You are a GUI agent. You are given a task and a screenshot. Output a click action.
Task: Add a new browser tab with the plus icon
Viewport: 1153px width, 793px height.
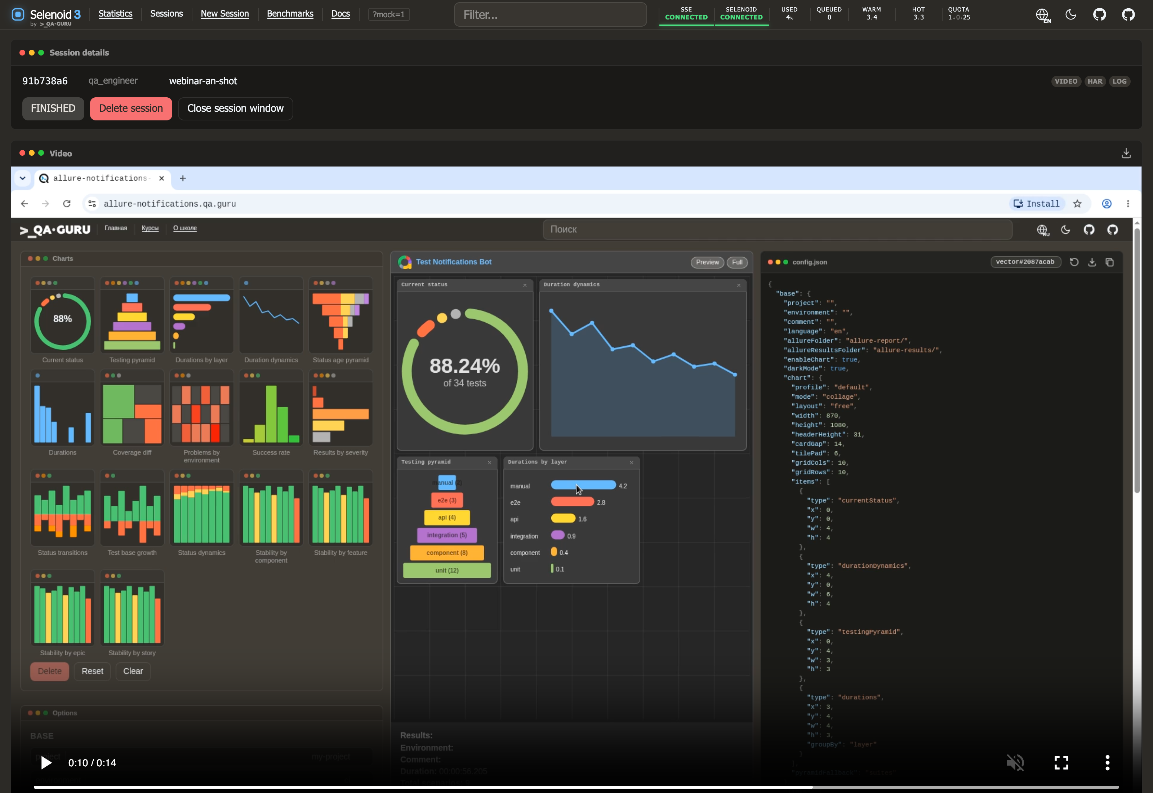pos(183,178)
